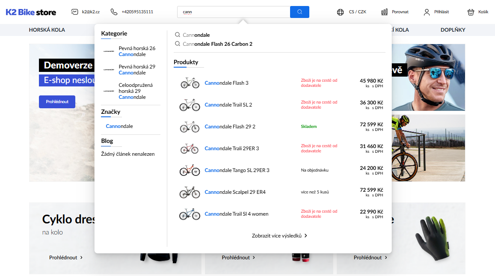The width and height of the screenshot is (495, 276).
Task: Open category Pevná horská 29 Cannondale
Action: (x=137, y=69)
